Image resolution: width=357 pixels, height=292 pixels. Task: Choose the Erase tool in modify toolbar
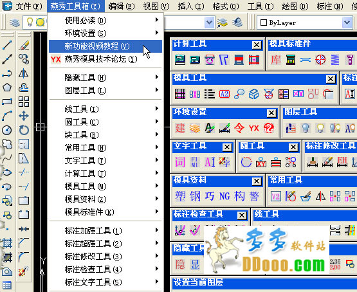pyautogui.click(x=24, y=45)
